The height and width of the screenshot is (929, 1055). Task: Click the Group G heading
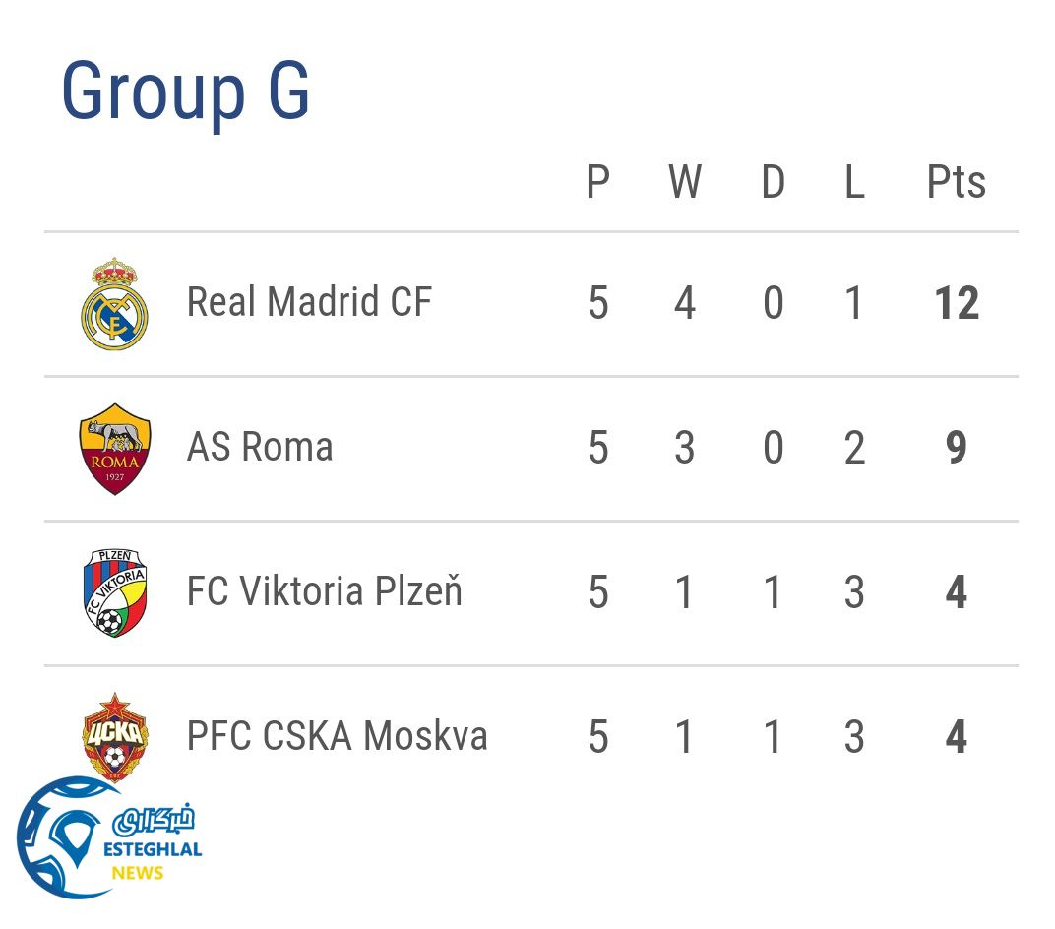coord(185,92)
